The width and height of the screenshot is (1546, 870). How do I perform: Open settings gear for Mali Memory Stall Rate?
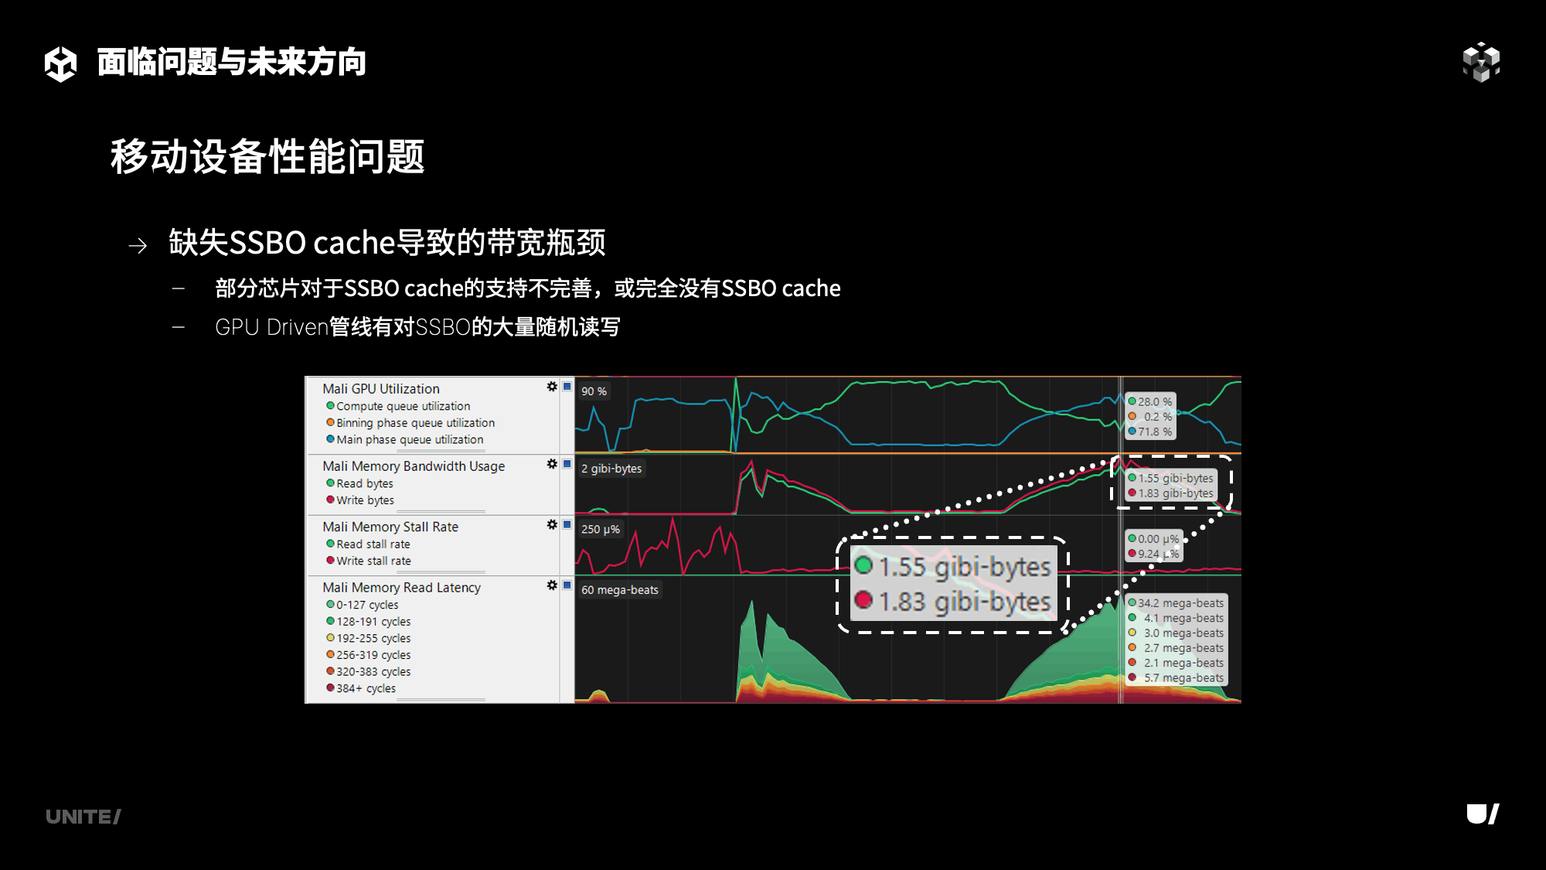(x=552, y=524)
